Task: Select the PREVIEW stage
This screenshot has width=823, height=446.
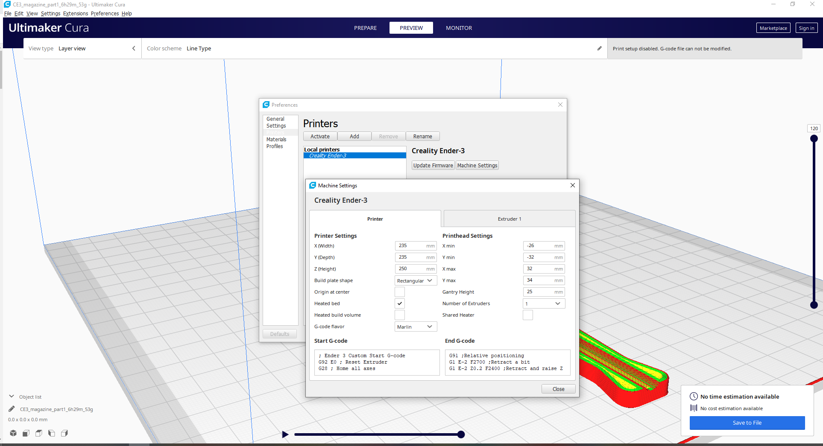Action: (411, 28)
